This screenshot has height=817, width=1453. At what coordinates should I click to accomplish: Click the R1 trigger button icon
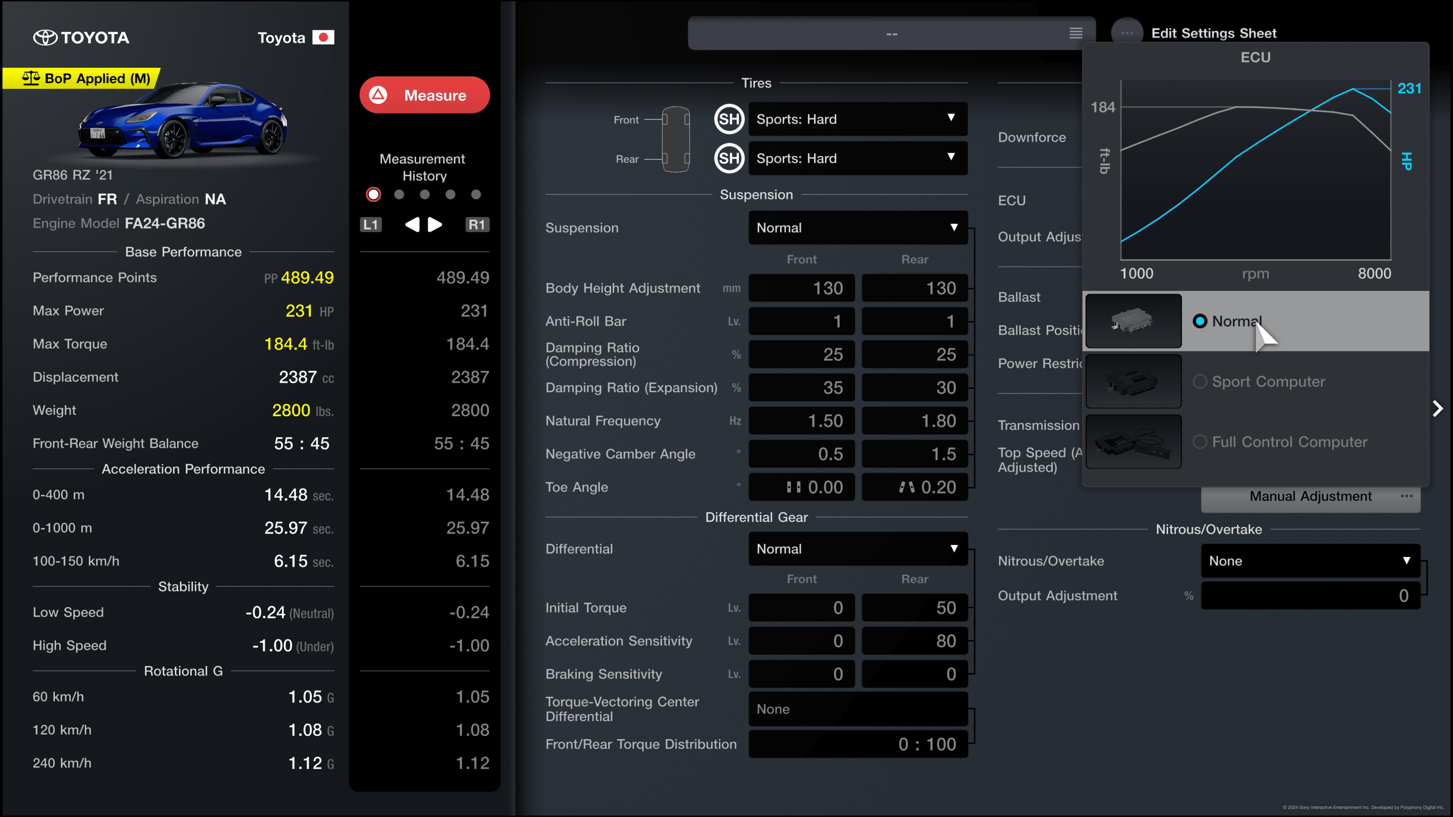[478, 224]
